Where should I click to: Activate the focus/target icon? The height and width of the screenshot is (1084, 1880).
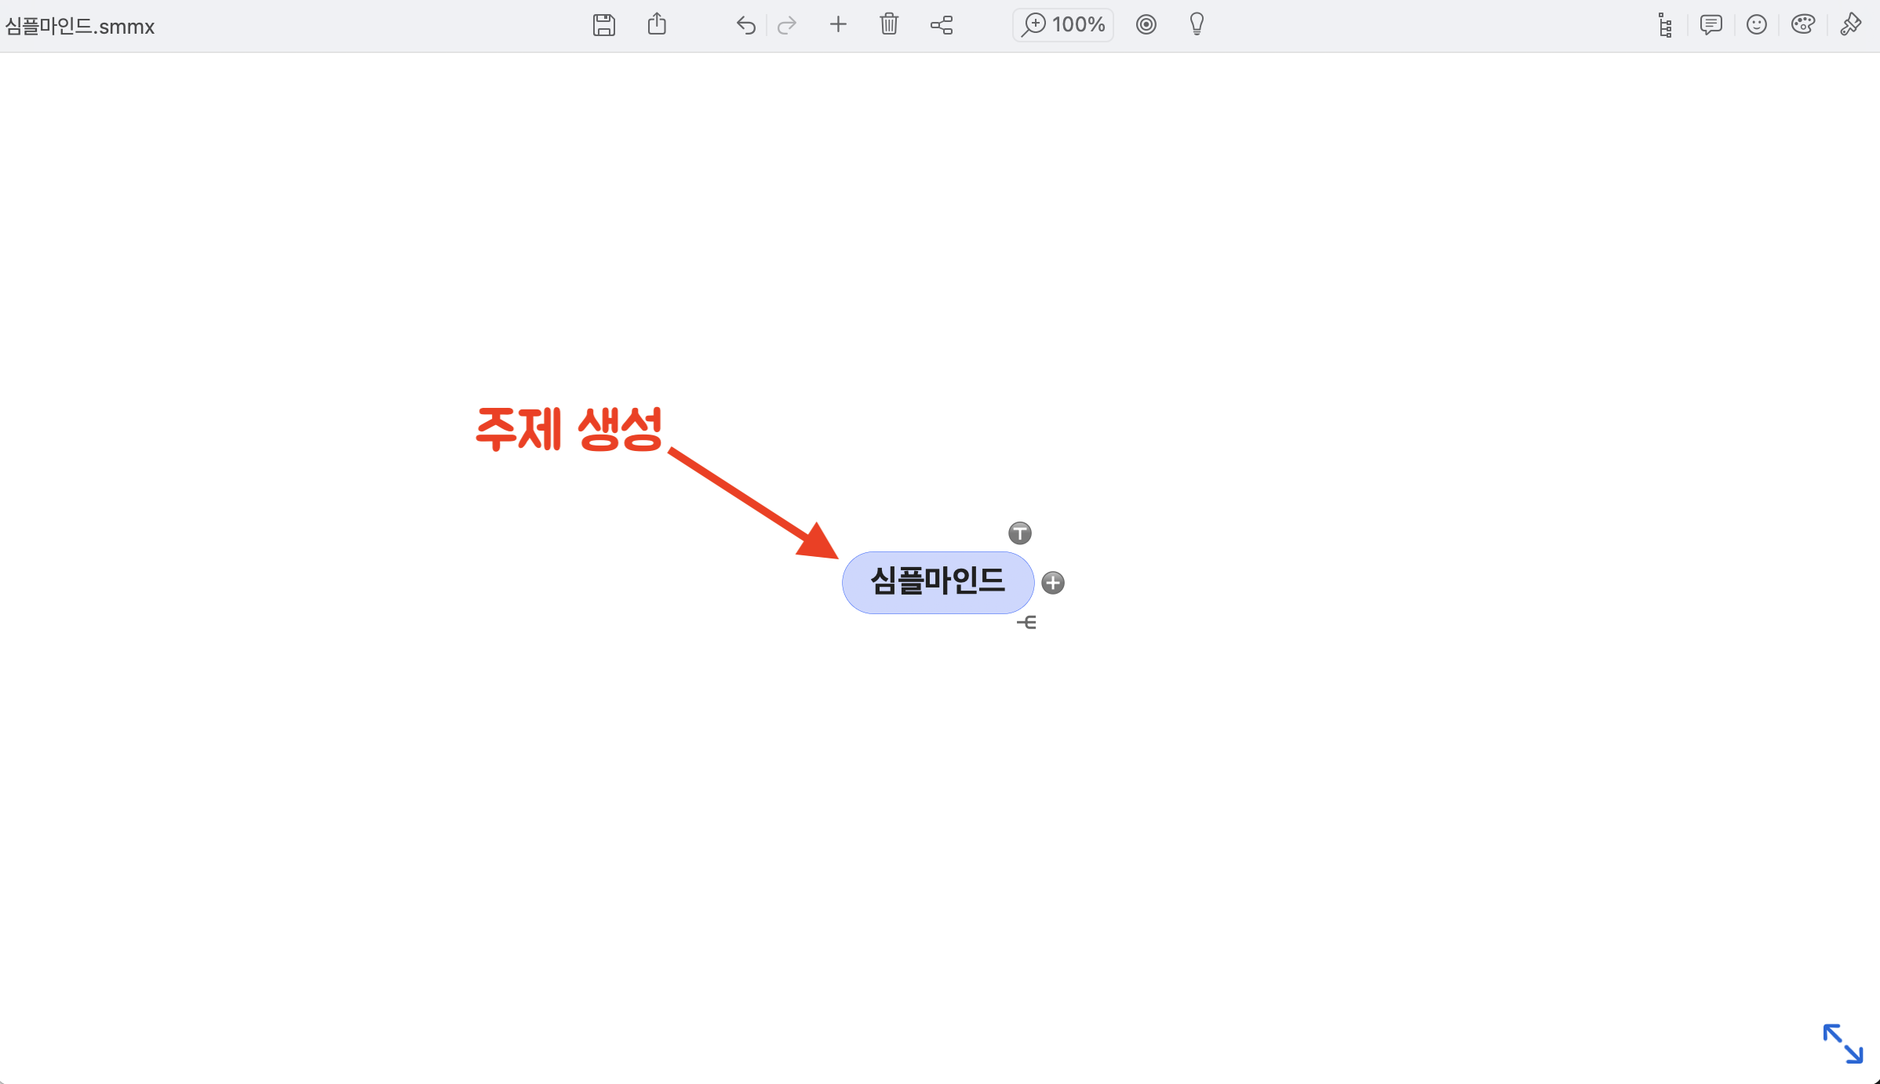1146,24
